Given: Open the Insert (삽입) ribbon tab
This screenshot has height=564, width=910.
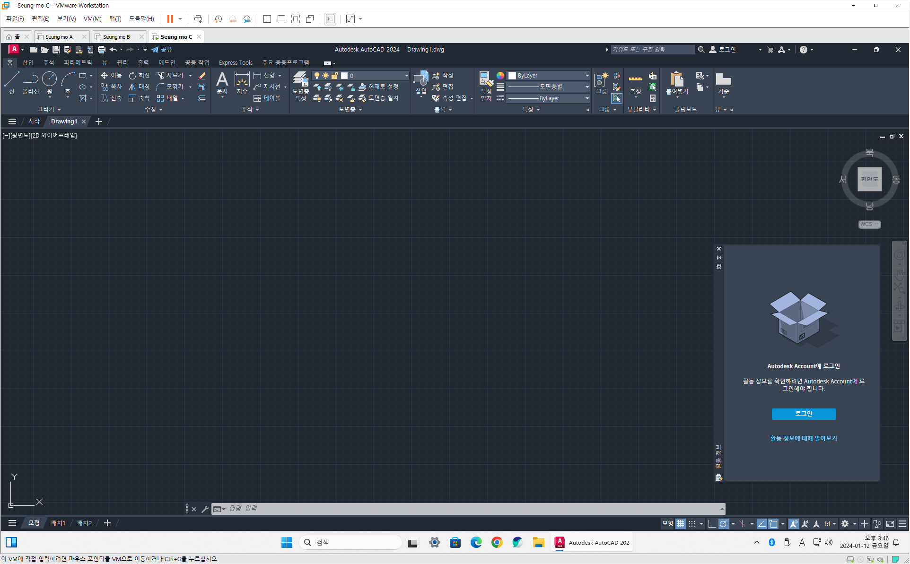Looking at the screenshot, I should [x=28, y=62].
